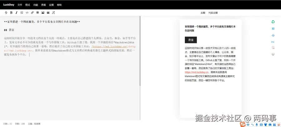Viewport: 281px width, 127px height.
Task: Insert a table using the grid icon
Action: click(x=37, y=12)
